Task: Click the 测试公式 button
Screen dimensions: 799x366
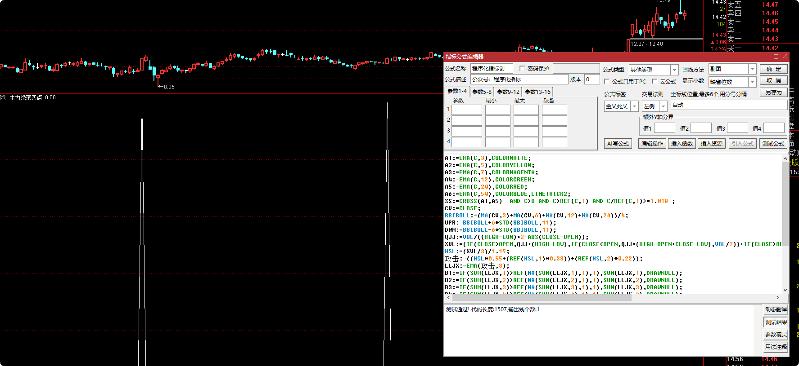Action: coord(773,144)
